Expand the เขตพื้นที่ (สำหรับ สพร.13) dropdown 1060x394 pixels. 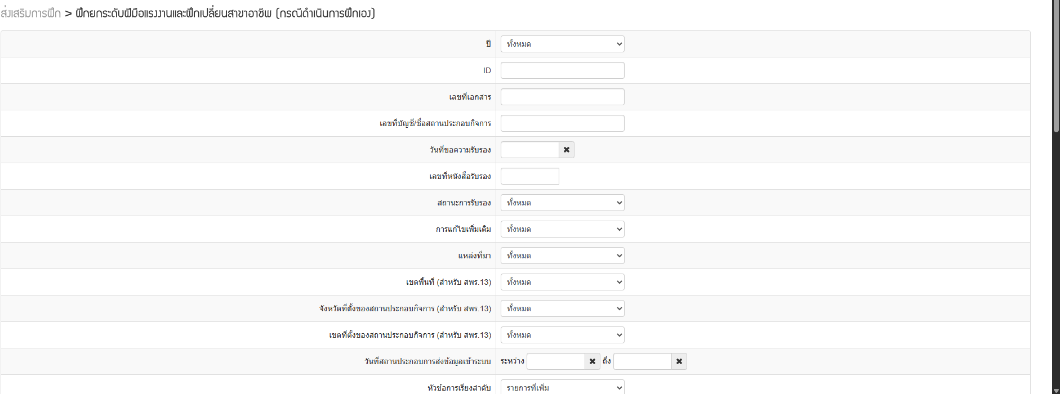[562, 282]
